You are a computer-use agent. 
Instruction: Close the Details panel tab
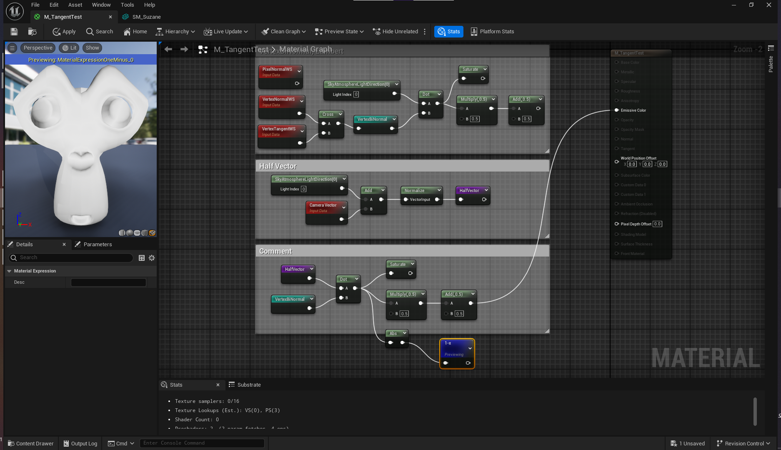(64, 245)
